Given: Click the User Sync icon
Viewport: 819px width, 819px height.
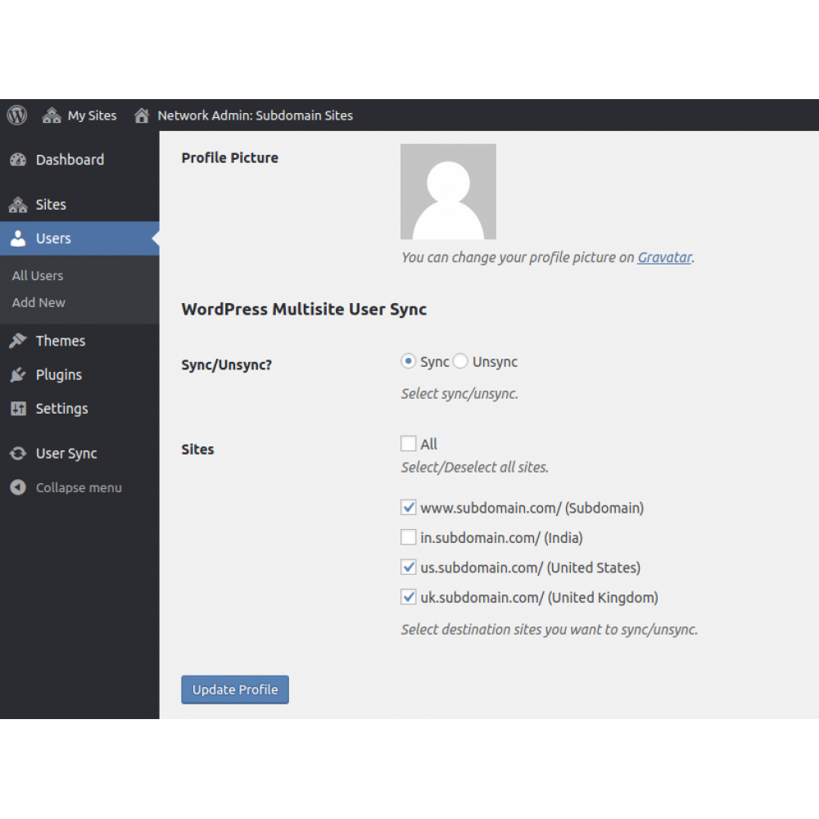Looking at the screenshot, I should tap(18, 453).
